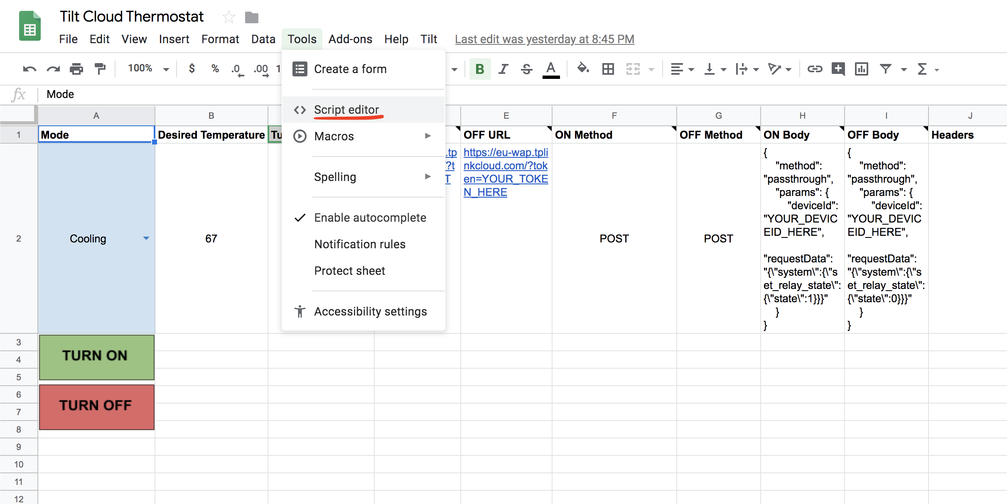This screenshot has width=1007, height=504.
Task: Select the Paint format tool
Action: (x=100, y=69)
